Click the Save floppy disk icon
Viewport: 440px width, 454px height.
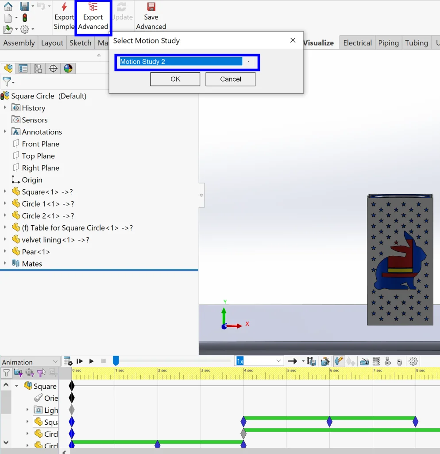(24, 6)
